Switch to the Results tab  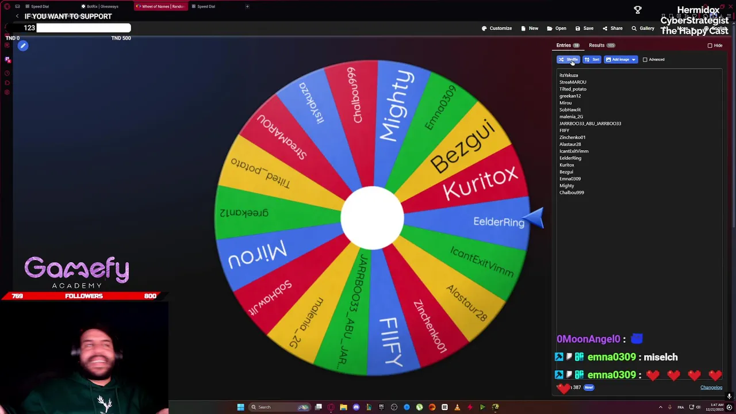click(601, 45)
